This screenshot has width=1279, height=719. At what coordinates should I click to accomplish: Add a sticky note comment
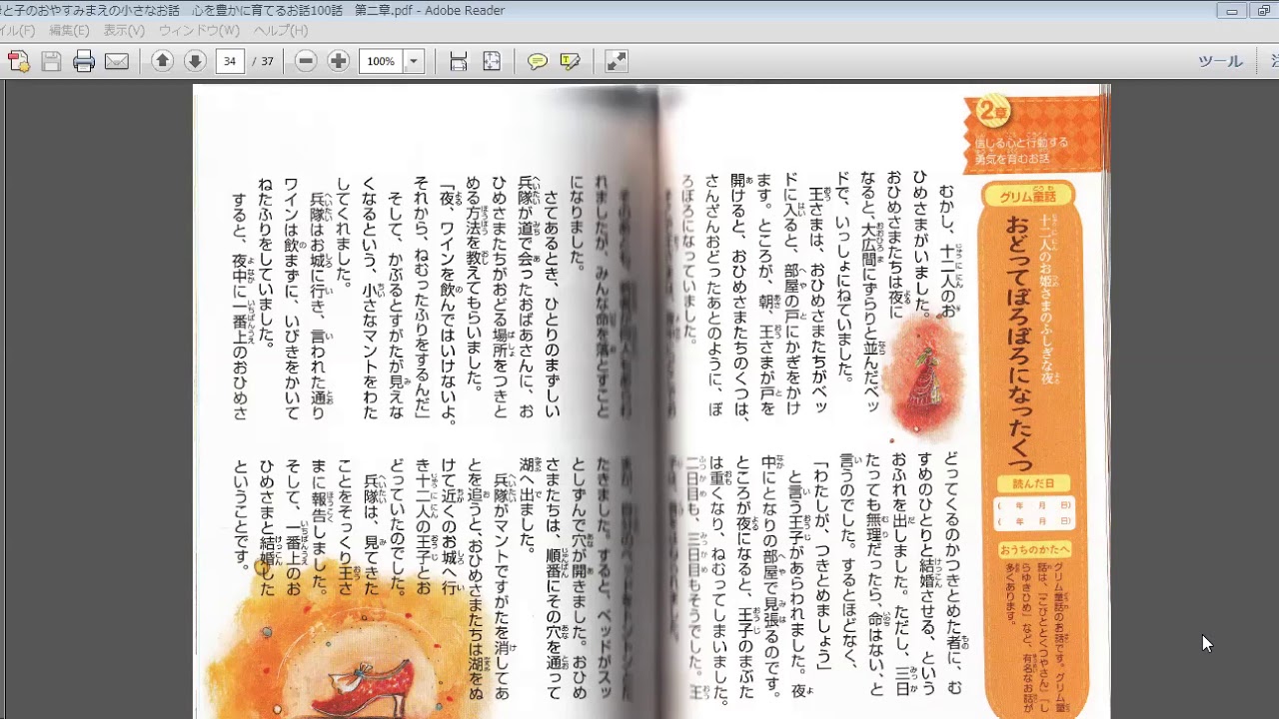click(x=538, y=62)
